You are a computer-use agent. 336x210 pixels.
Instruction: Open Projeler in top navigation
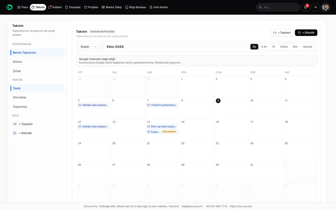pyautogui.click(x=91, y=7)
